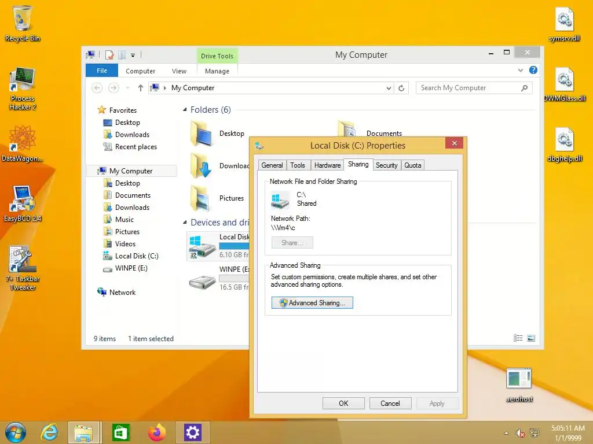Image resolution: width=593 pixels, height=444 pixels.
Task: Click the network tray icon
Action: point(535,434)
